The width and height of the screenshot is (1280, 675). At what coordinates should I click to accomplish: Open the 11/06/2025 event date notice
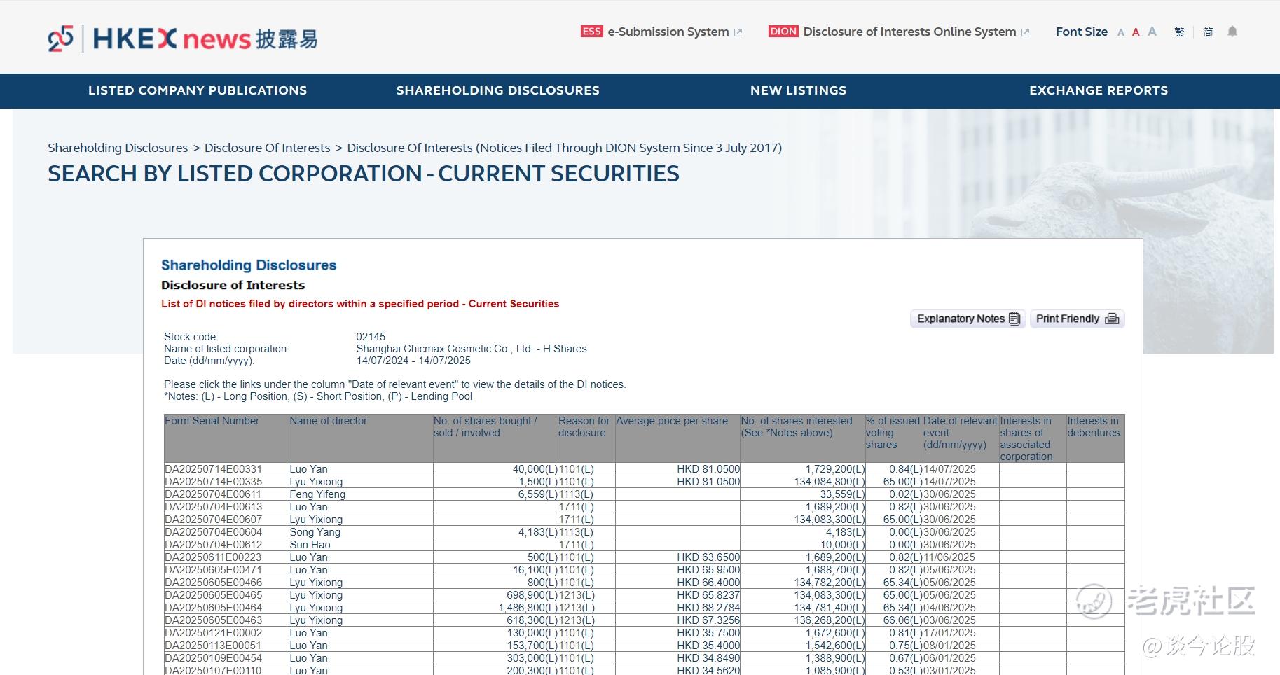point(949,557)
